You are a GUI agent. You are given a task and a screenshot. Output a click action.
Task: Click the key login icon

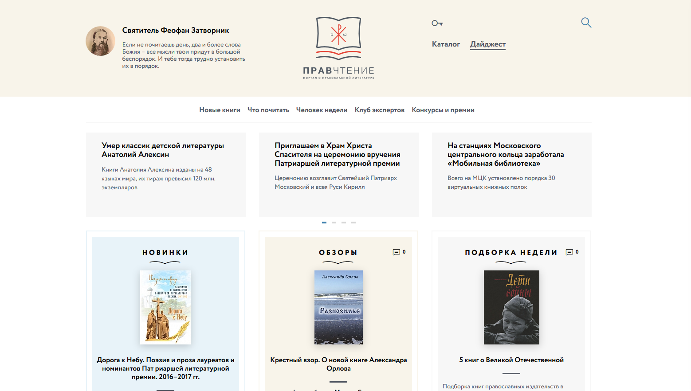437,23
